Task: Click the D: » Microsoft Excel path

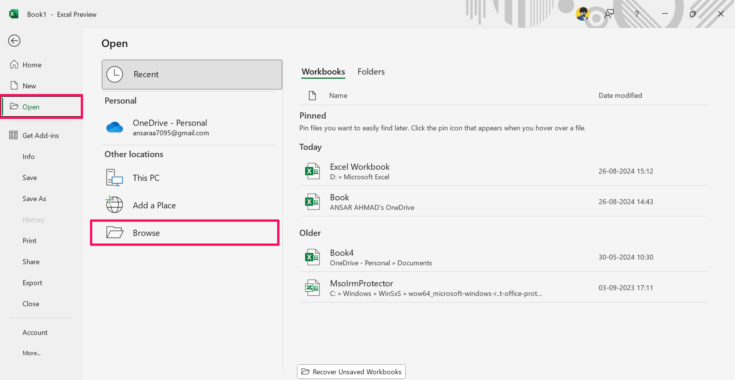Action: (359, 177)
